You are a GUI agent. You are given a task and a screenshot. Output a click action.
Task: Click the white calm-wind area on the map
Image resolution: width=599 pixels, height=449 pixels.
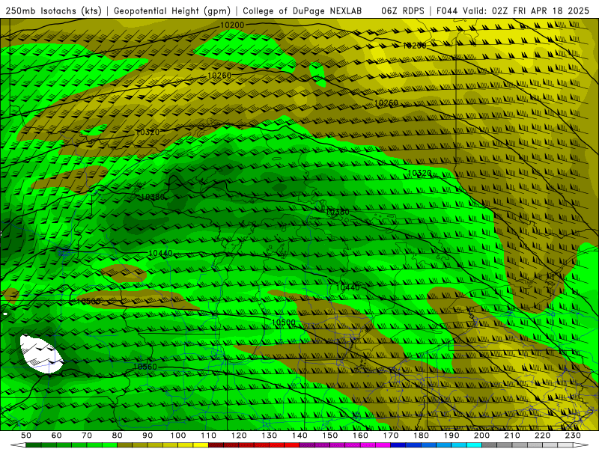pyautogui.click(x=41, y=353)
